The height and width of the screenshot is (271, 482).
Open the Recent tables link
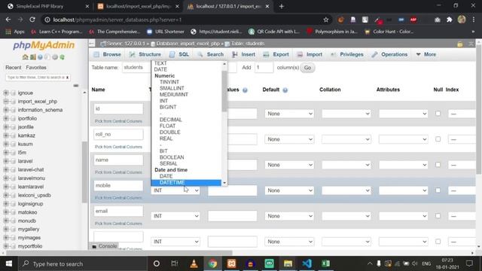14,67
